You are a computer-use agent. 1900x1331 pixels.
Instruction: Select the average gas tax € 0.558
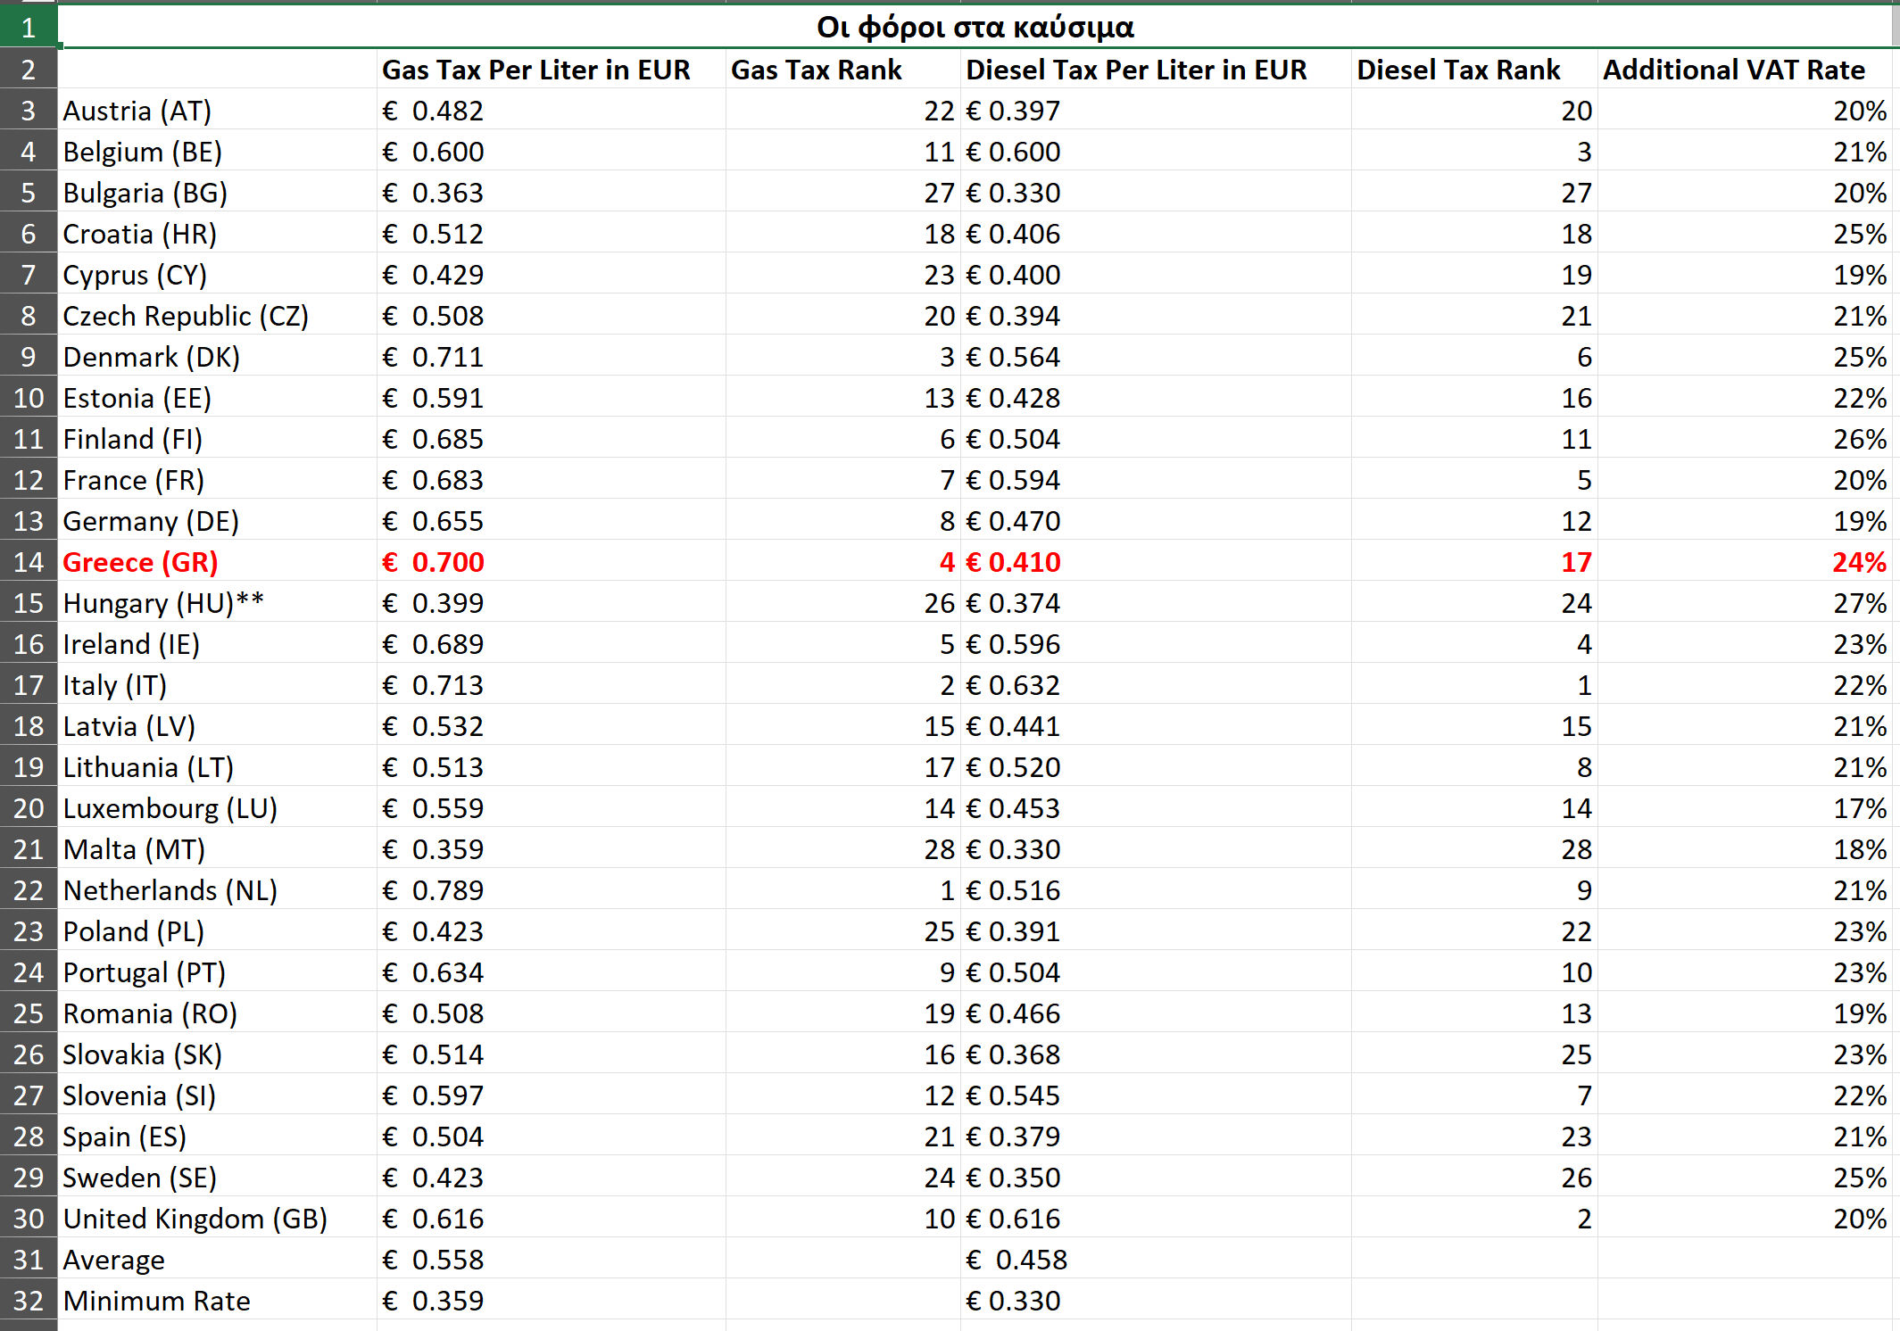(x=552, y=1260)
